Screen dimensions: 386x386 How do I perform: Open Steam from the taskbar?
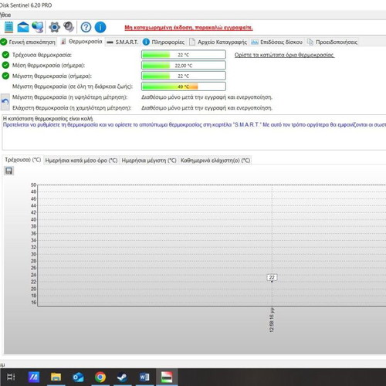tap(122, 378)
